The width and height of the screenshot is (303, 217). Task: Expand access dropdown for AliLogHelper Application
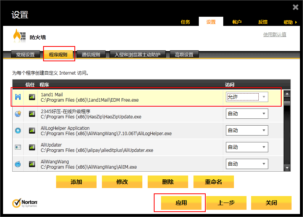click(x=263, y=131)
